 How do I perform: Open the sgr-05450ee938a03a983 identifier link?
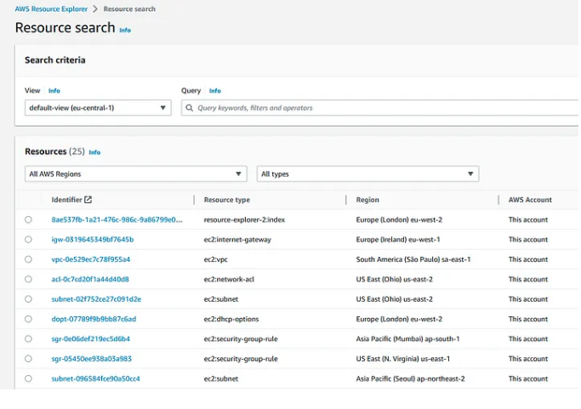pos(92,359)
